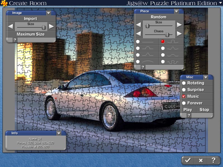Confirm room creation with the checkmark
This screenshot has height=167, width=223.
click(188, 161)
